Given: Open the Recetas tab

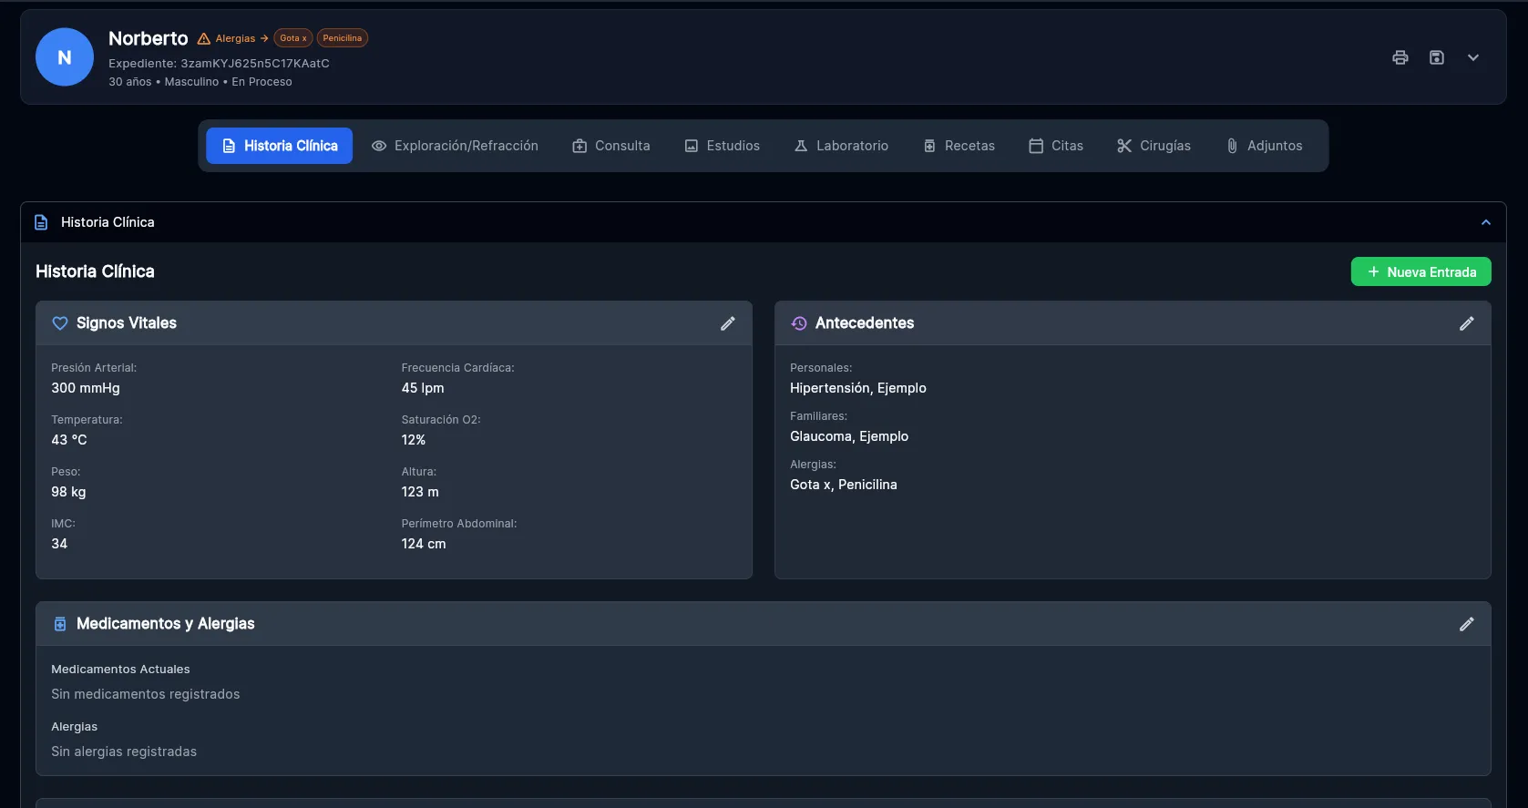Looking at the screenshot, I should 959,146.
